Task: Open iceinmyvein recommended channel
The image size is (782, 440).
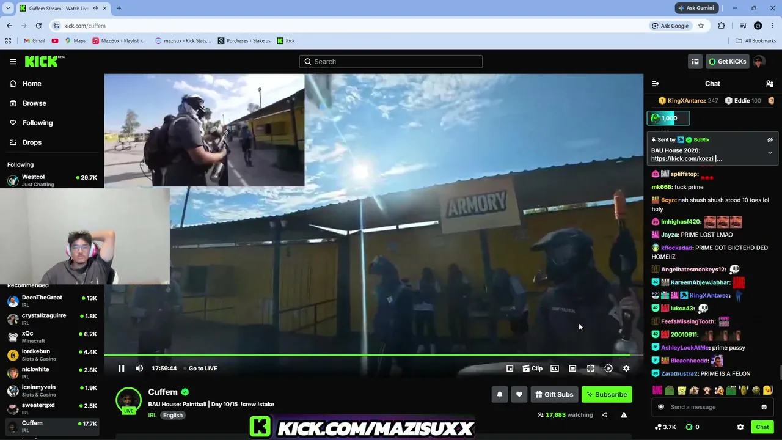Action: click(x=52, y=390)
